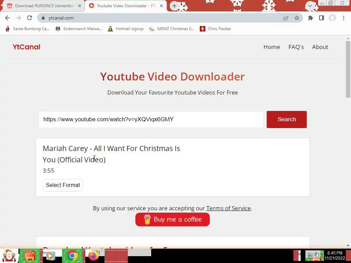Click the Youtube Video Downloader heading

(x=172, y=76)
